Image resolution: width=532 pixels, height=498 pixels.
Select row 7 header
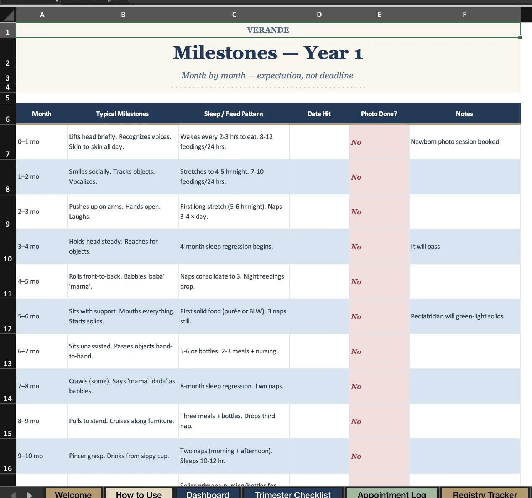(x=8, y=142)
